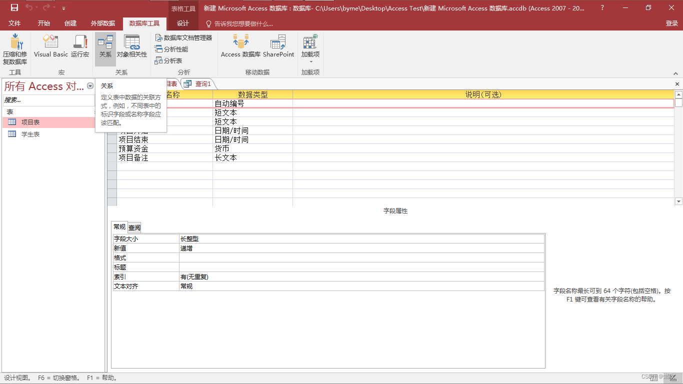
Task: Click the row selector for 项目备注
Action: click(112, 157)
